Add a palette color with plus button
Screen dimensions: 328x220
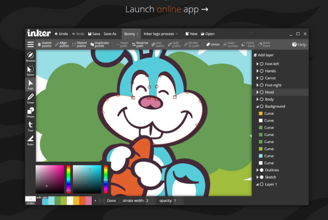point(95,201)
